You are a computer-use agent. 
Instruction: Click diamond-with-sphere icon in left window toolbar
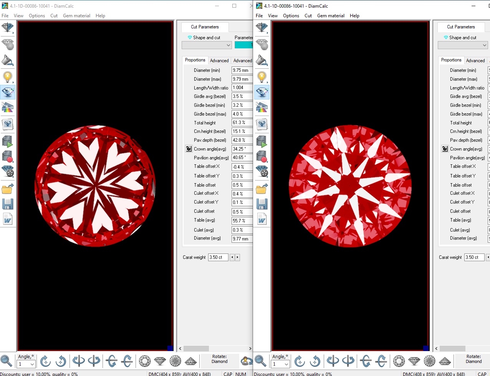(x=8, y=44)
